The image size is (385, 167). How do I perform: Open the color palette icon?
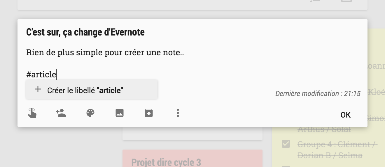[x=90, y=113]
